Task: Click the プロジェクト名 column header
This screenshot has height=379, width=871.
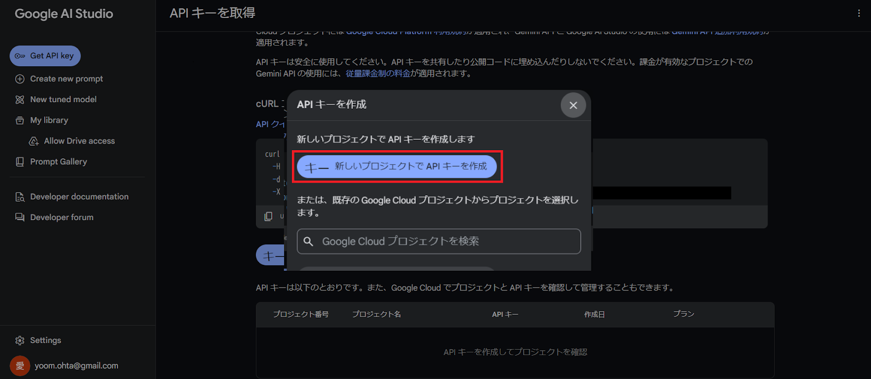Action: pos(376,314)
